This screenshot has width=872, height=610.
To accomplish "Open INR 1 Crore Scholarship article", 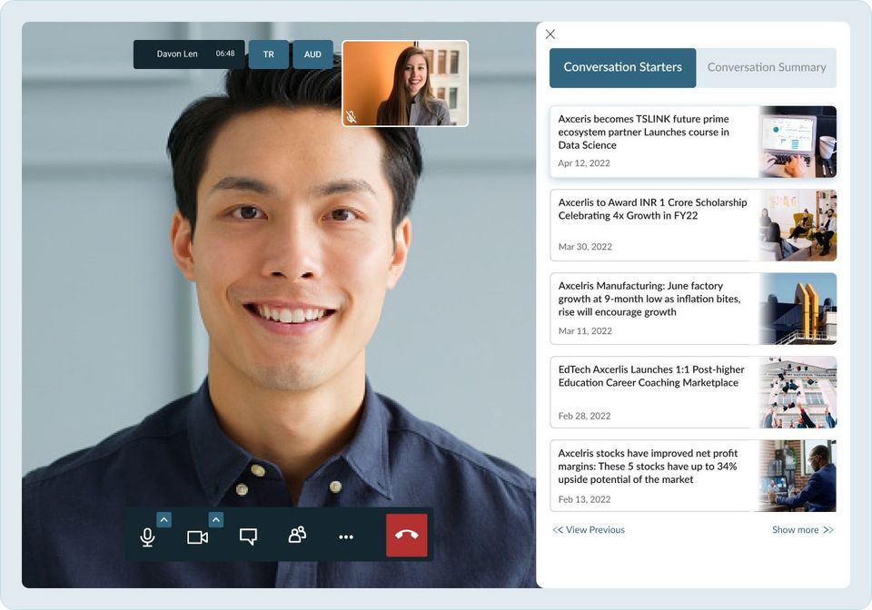I will (693, 225).
